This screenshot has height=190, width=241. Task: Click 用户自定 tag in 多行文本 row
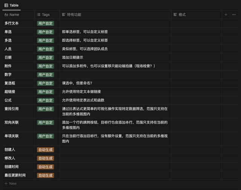pyautogui.click(x=45, y=23)
